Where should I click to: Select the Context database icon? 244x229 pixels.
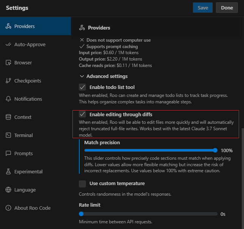click(x=8, y=117)
